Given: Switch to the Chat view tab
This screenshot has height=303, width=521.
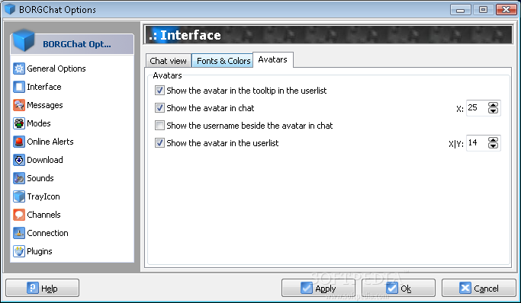Looking at the screenshot, I should 168,61.
